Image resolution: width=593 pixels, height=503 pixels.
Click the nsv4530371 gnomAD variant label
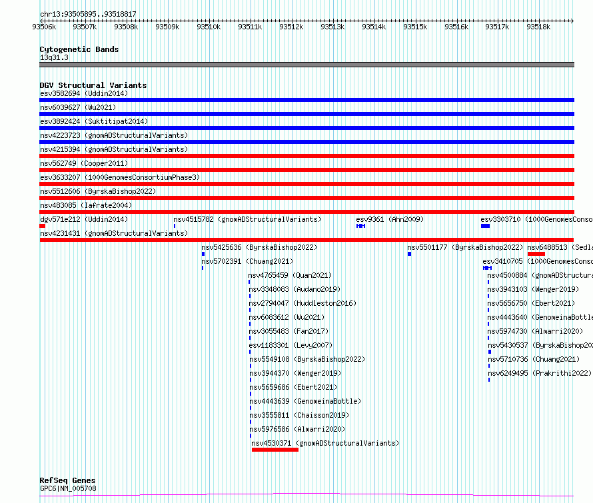pyautogui.click(x=325, y=443)
